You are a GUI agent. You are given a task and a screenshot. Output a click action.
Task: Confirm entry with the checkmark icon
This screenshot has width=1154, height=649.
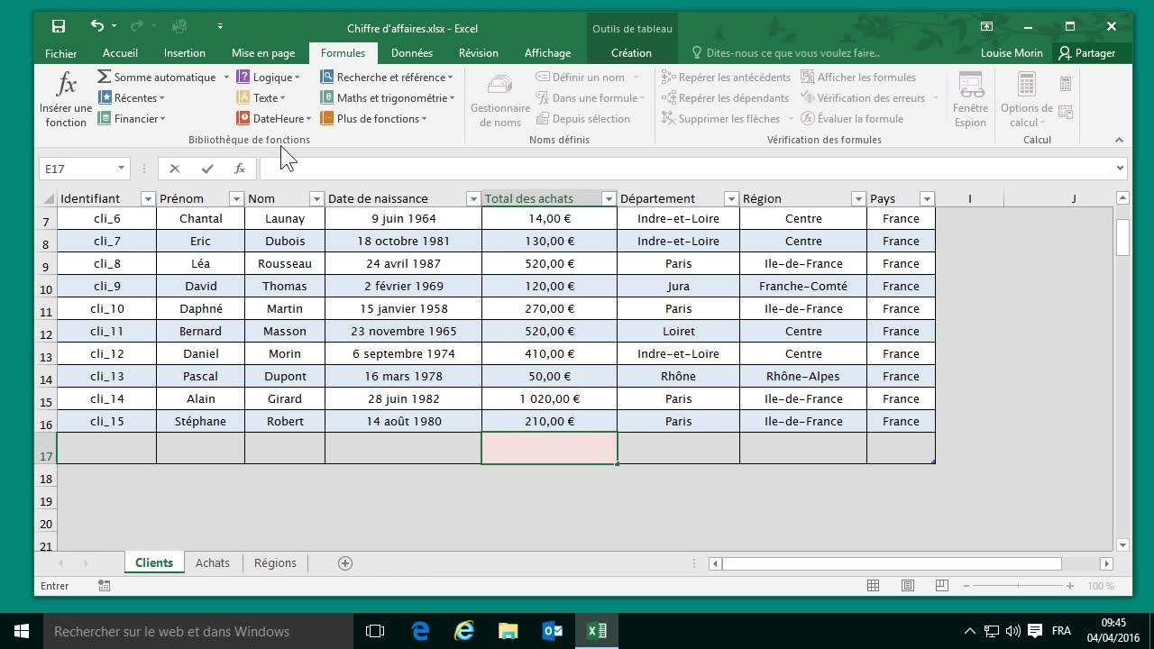[x=207, y=169]
